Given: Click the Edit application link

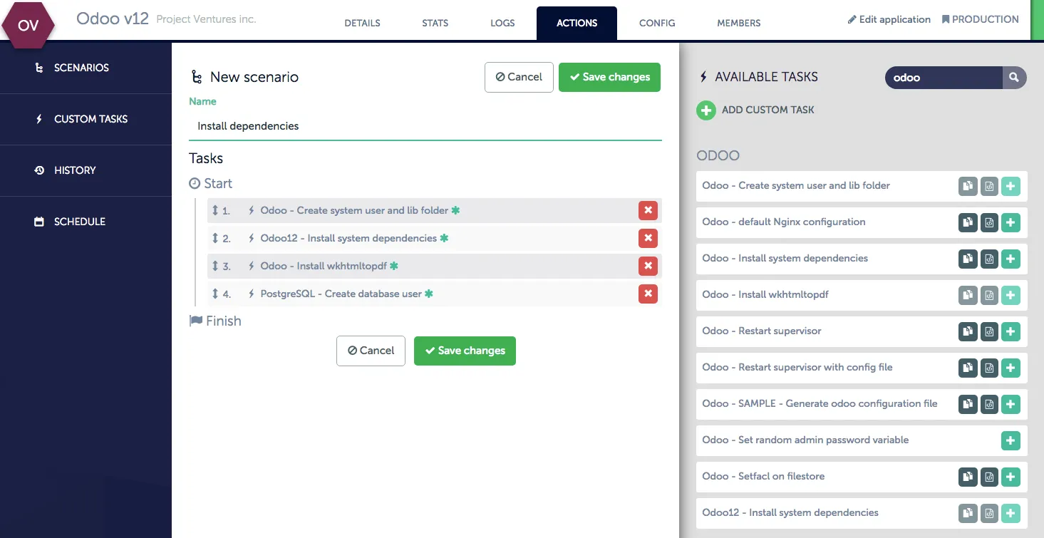Looking at the screenshot, I should point(889,19).
